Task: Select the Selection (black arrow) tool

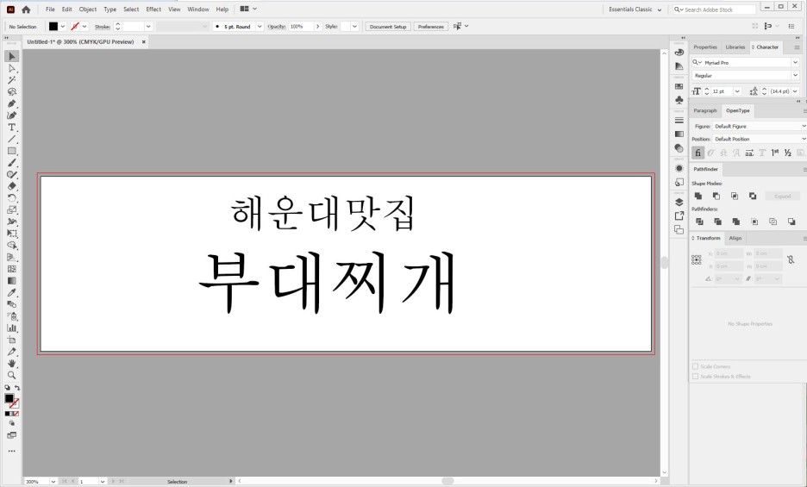Action: point(12,56)
